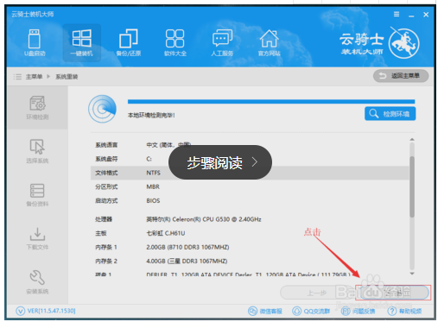Select the 文件格式 NTFS row

click(x=250, y=173)
